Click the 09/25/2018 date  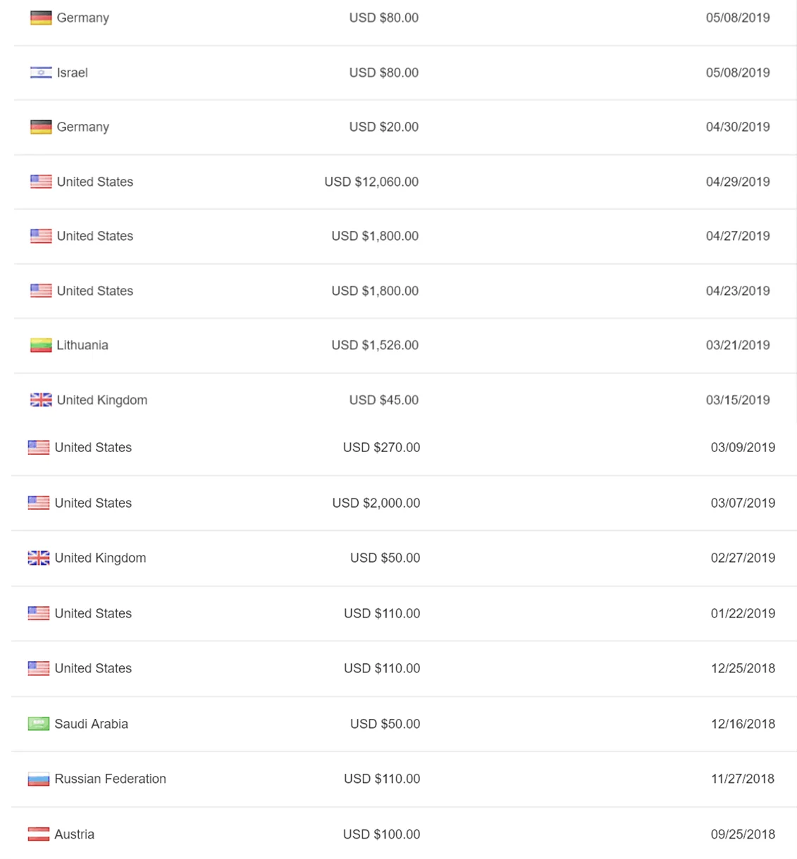click(743, 834)
